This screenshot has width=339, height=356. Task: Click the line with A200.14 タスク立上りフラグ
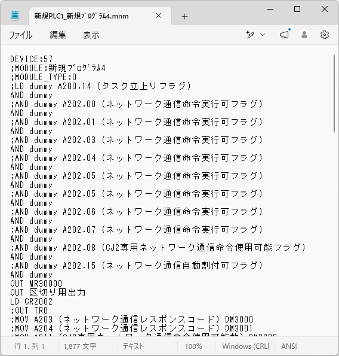pos(101,86)
